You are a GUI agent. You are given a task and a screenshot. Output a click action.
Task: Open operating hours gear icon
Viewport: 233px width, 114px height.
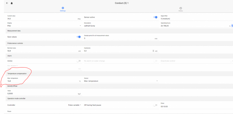(232, 26)
